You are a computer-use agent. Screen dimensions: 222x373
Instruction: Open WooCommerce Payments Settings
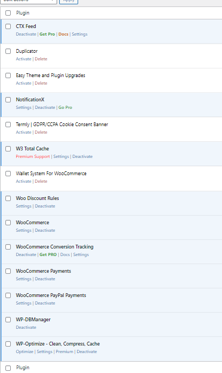click(x=24, y=279)
